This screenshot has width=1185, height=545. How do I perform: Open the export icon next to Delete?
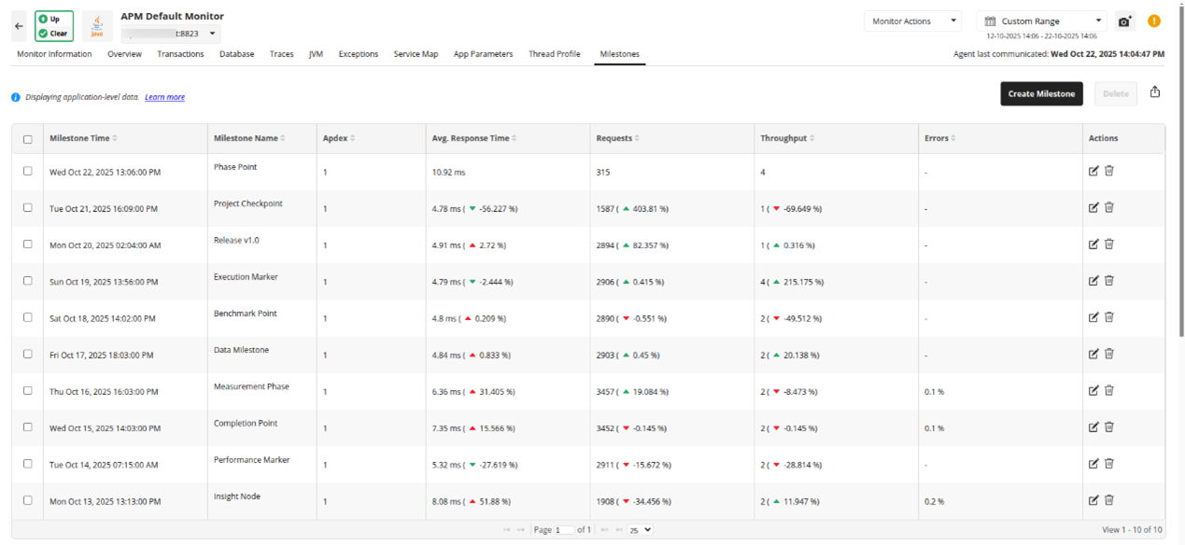[x=1155, y=93]
